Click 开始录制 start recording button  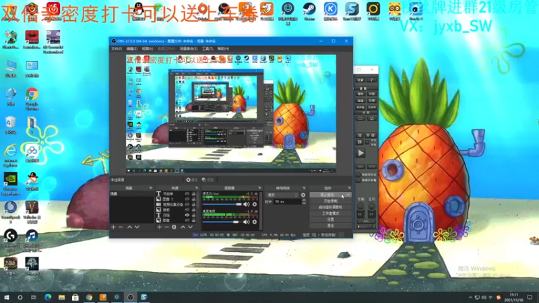click(x=330, y=201)
